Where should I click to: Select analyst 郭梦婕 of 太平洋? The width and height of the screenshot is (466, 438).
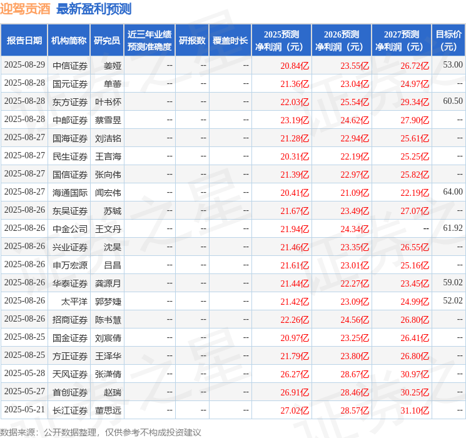tap(108, 301)
